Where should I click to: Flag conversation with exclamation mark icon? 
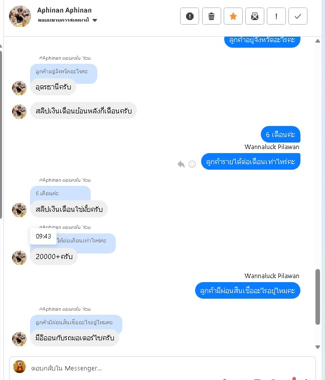click(276, 16)
